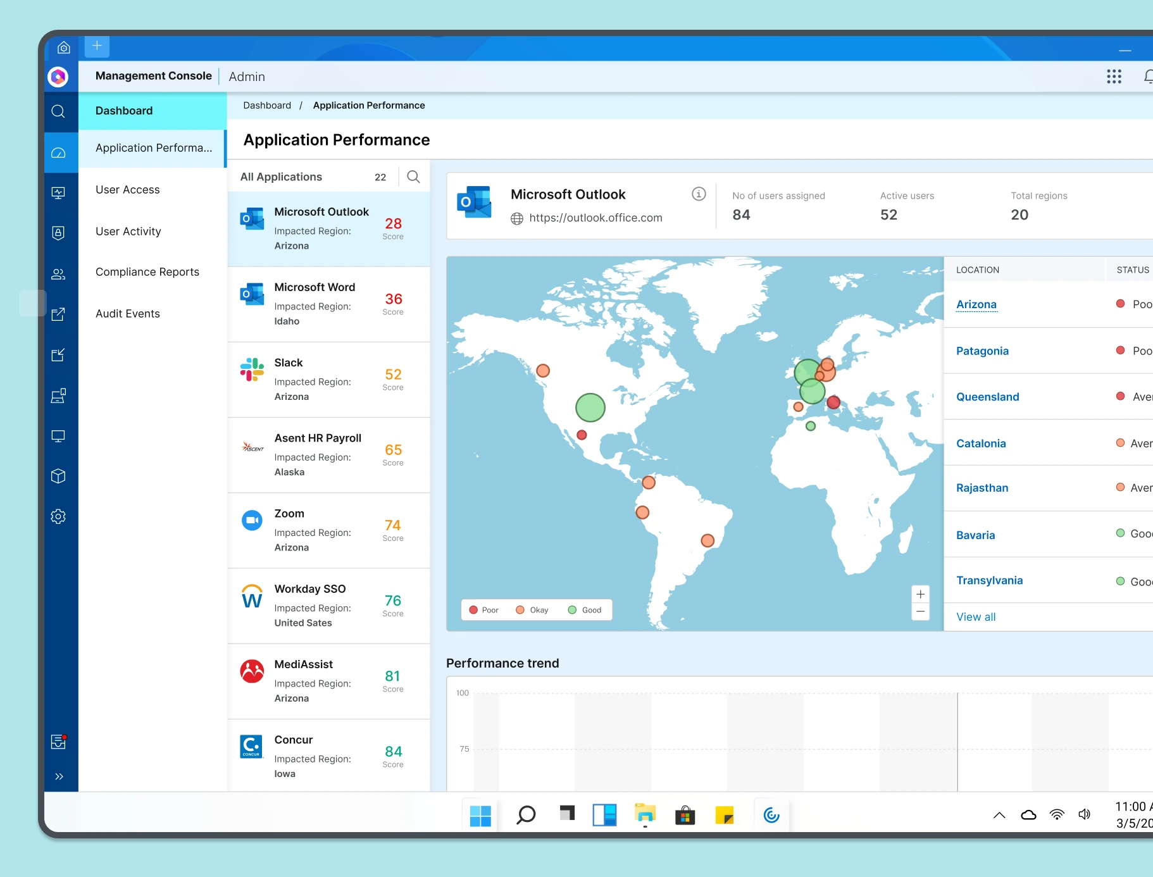Open the notifications inbox icon with the red dot
Screen dimensions: 1153x877
click(59, 741)
